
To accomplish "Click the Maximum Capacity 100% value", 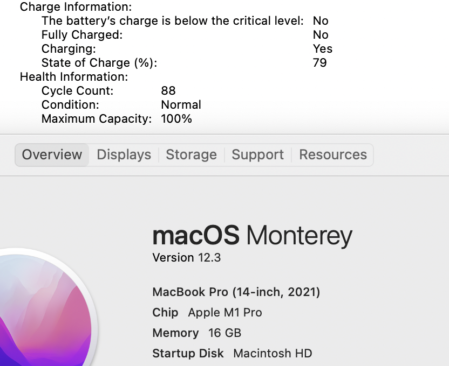I will click(176, 119).
